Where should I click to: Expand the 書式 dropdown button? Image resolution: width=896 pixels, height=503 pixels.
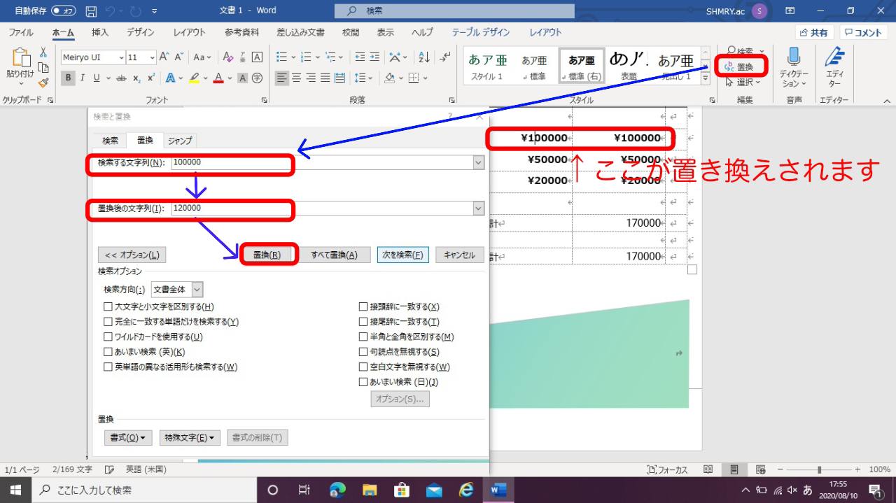[x=127, y=438]
